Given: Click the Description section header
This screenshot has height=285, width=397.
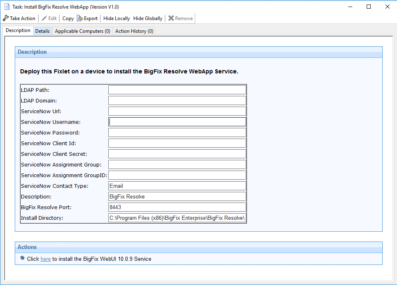Looking at the screenshot, I should pyautogui.click(x=198, y=52).
